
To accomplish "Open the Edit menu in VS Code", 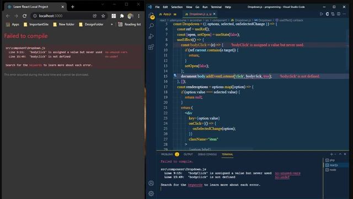I will point(165,7).
